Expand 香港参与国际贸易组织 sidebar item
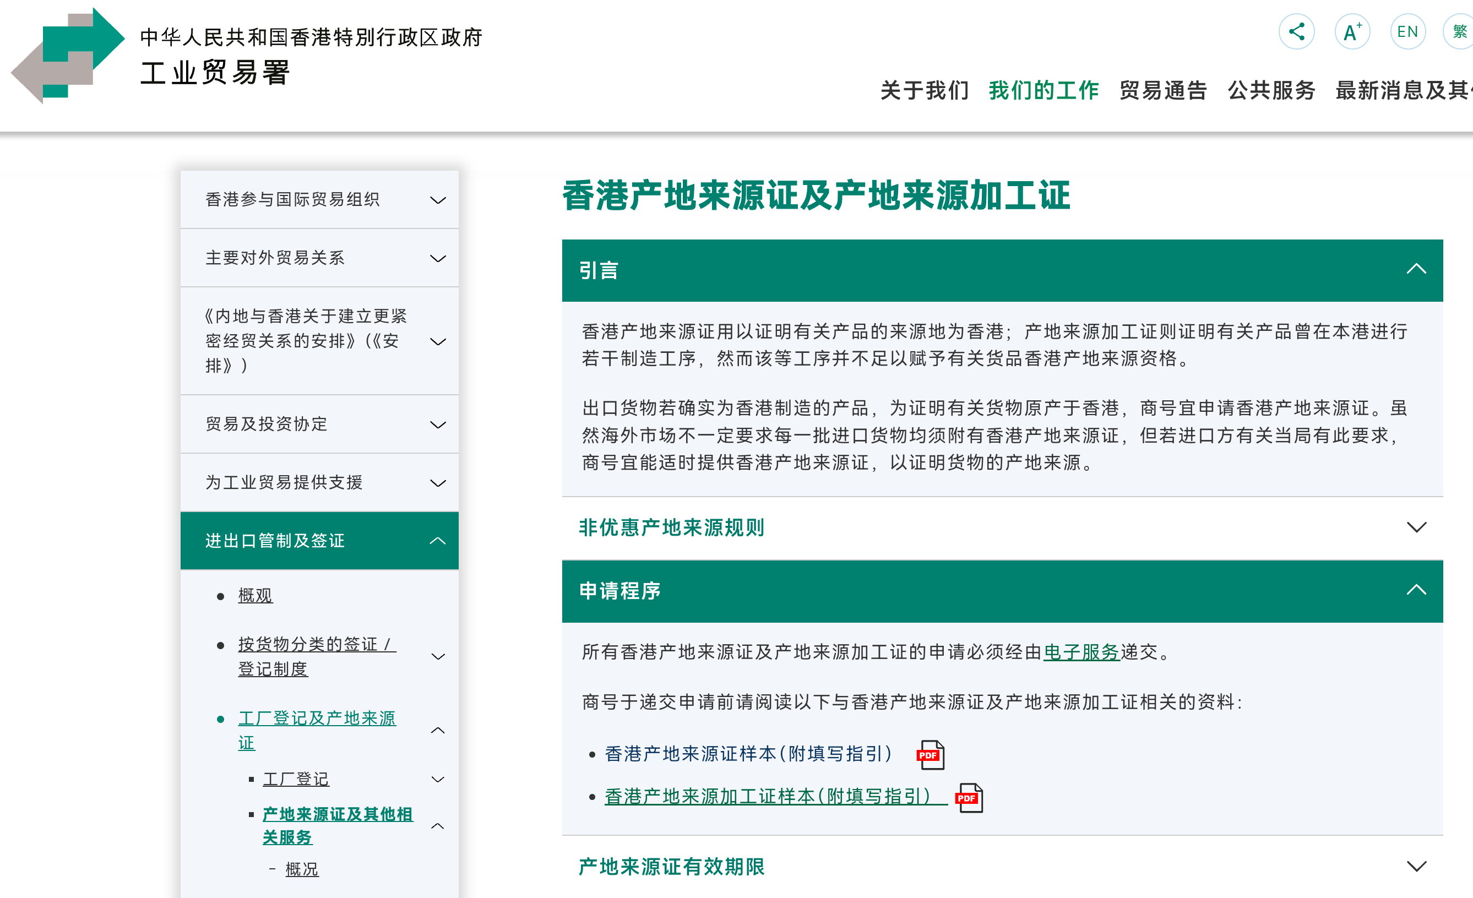The image size is (1473, 898). pyautogui.click(x=438, y=200)
